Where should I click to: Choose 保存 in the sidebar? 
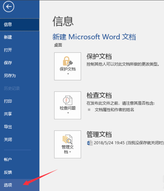[x=20, y=63]
